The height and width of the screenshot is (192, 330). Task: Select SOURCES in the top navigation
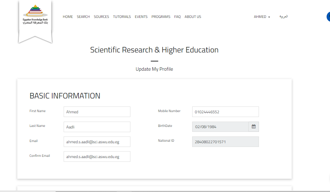pyautogui.click(x=101, y=17)
